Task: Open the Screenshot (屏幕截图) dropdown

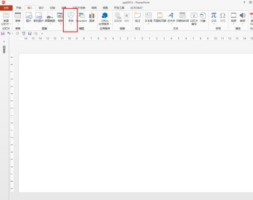Action: click(50, 24)
